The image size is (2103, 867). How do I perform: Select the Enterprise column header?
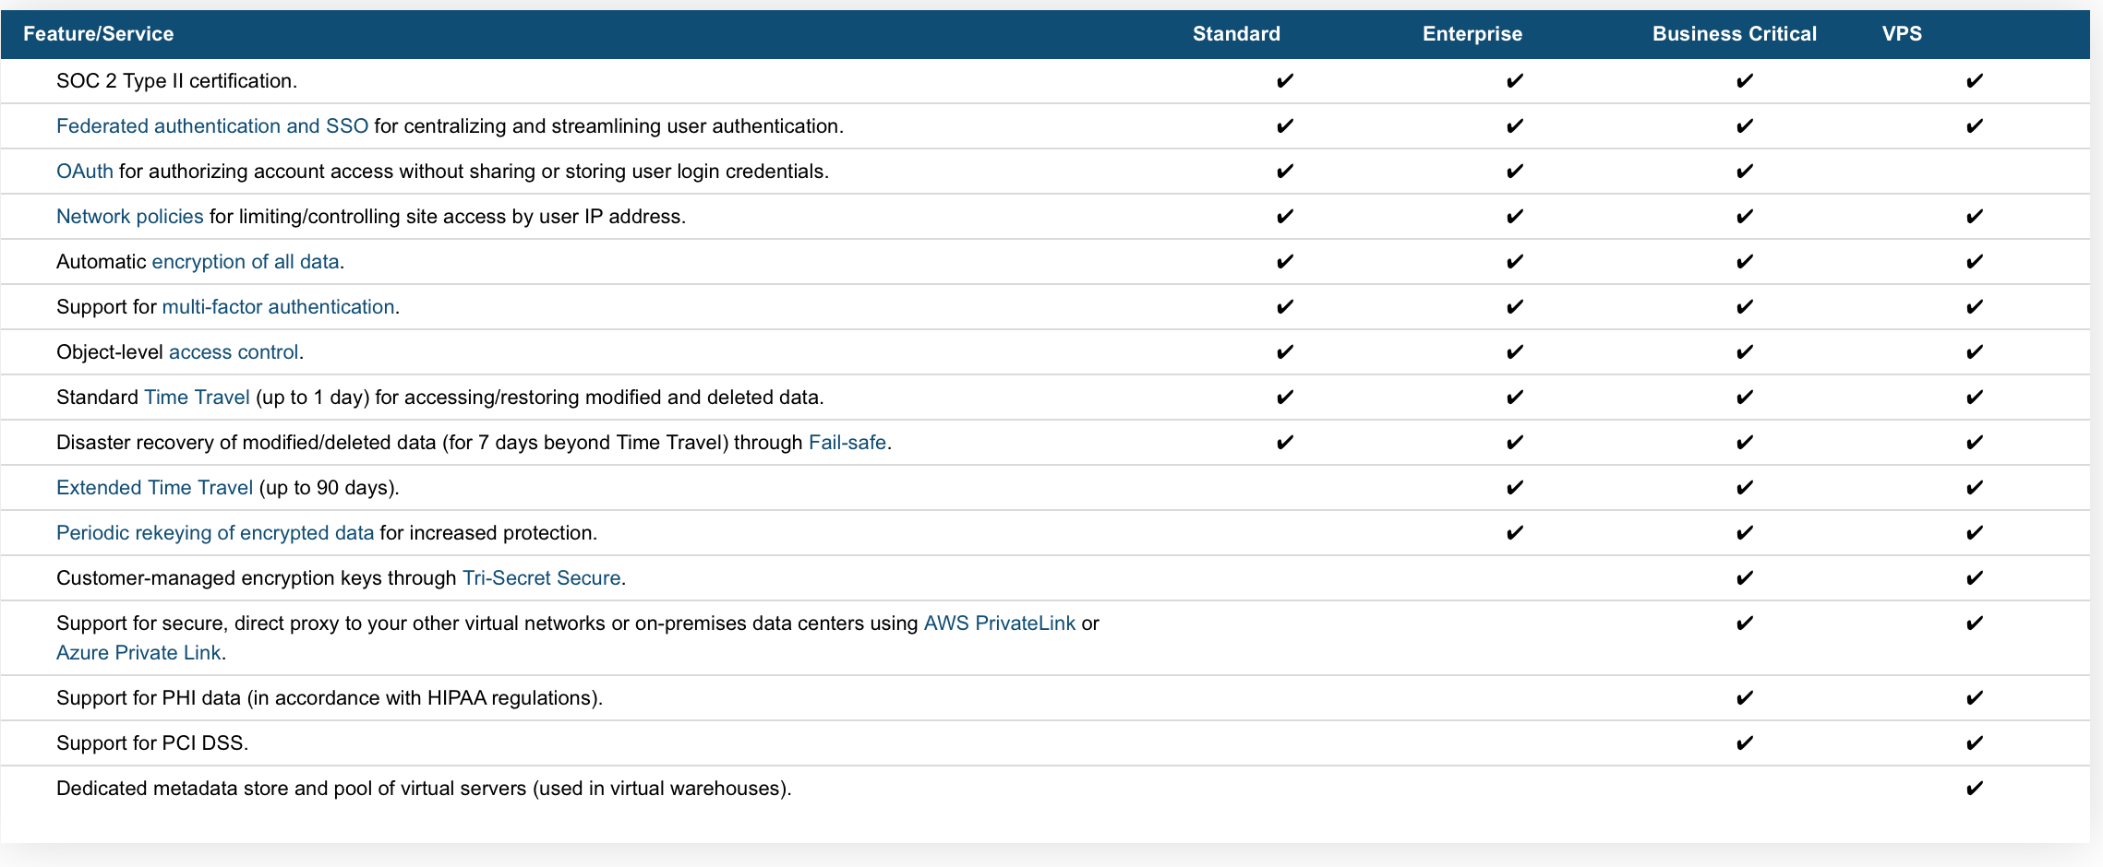coord(1472,34)
